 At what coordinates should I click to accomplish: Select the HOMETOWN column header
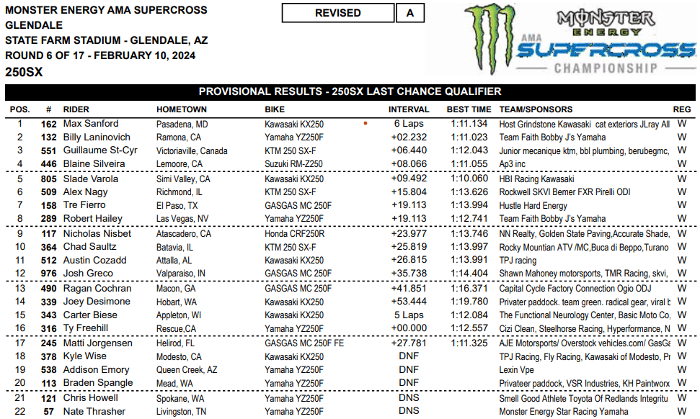tap(182, 109)
